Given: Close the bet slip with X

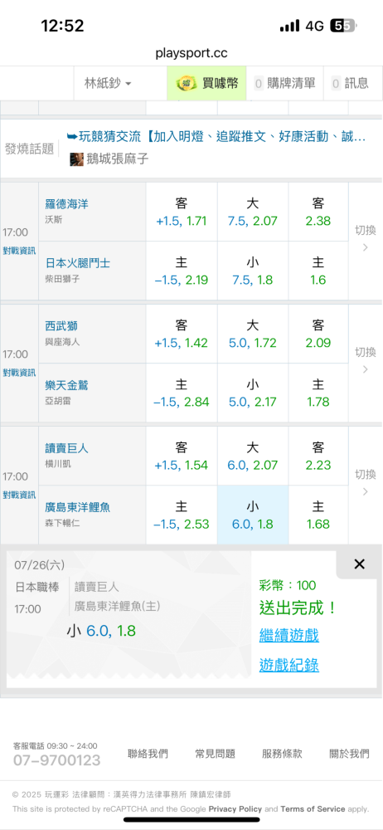Looking at the screenshot, I should [x=359, y=564].
